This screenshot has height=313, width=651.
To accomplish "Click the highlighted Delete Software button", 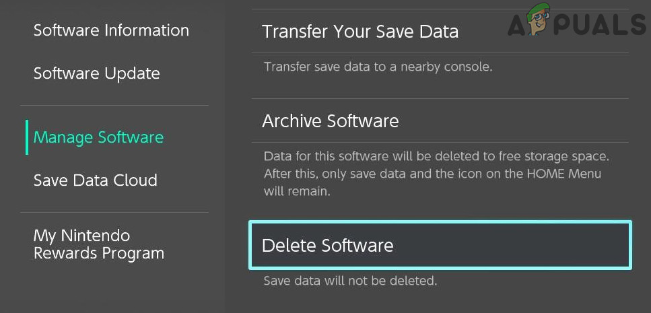I will tap(440, 246).
